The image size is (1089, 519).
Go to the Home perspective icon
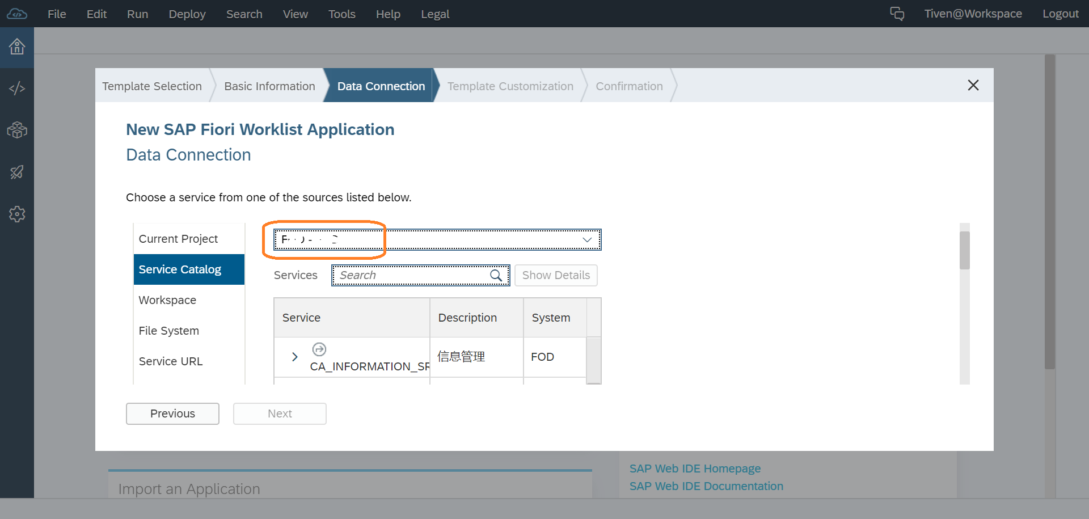[17, 47]
